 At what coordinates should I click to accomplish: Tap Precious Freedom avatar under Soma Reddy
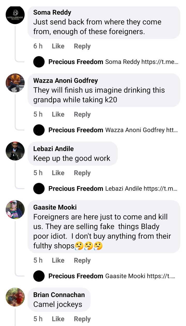pyautogui.click(x=39, y=62)
